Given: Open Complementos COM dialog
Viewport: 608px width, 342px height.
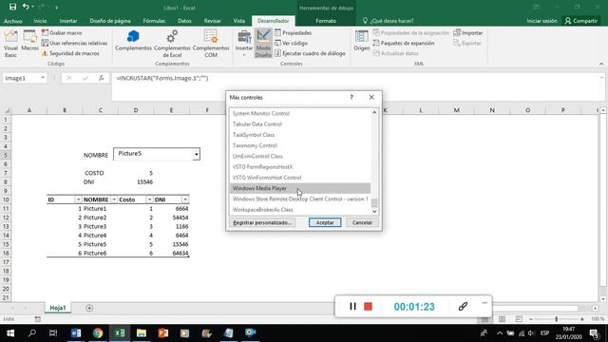Looking at the screenshot, I should (211, 44).
